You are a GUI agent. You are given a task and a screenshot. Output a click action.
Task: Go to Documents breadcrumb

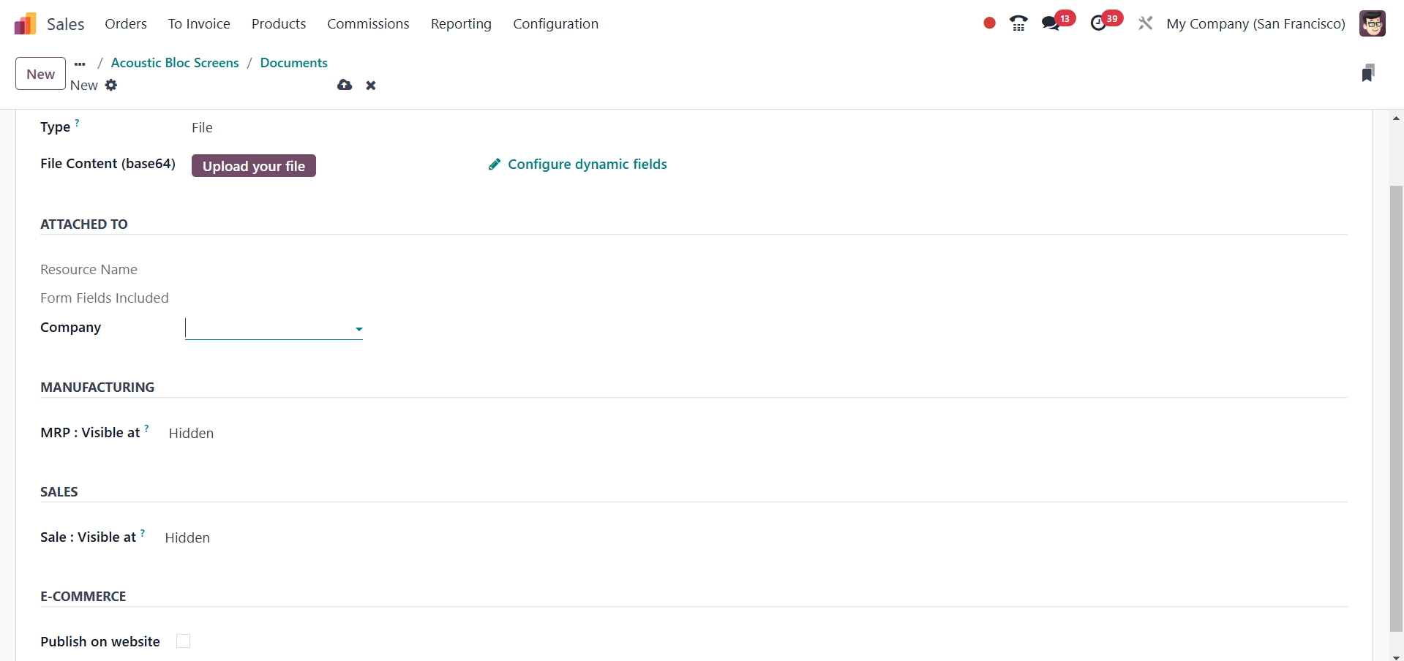point(294,63)
